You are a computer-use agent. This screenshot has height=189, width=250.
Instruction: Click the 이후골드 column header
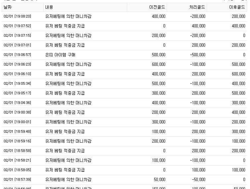(227, 7)
